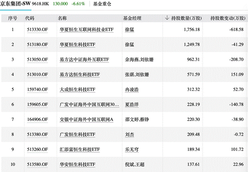This screenshot has height=172, width=248.
Task: Open fund code 513180.OF
Action: (37, 45)
